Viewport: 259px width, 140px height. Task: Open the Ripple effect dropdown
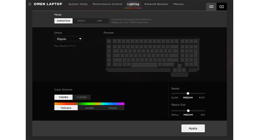(68, 39)
